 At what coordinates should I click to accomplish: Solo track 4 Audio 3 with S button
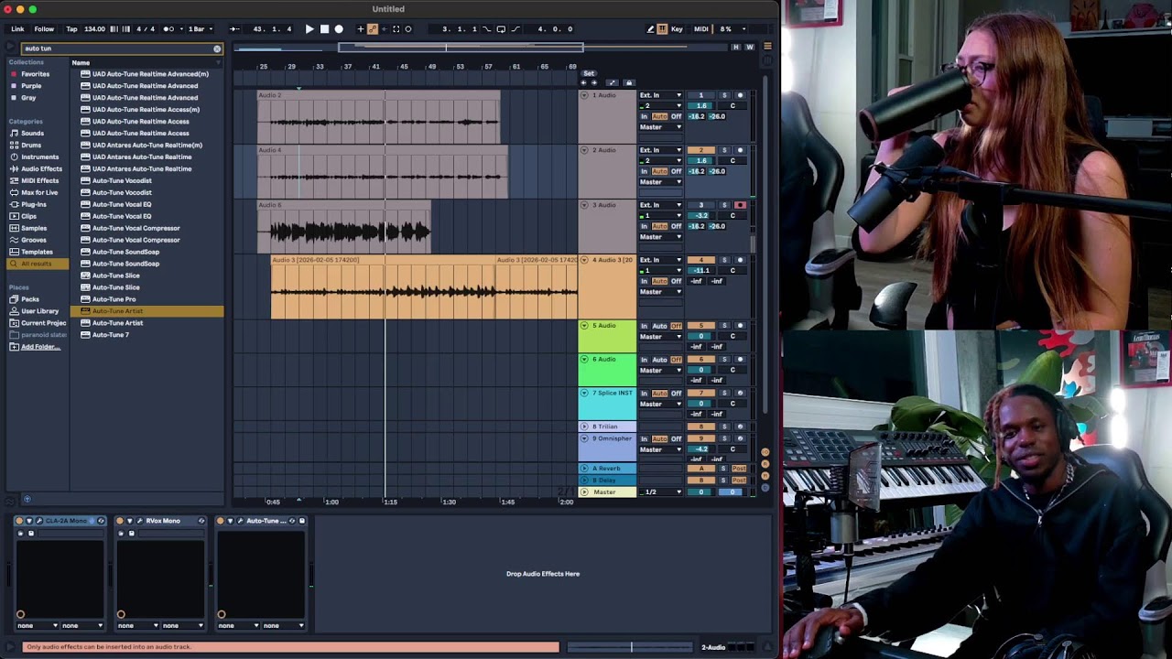[723, 260]
